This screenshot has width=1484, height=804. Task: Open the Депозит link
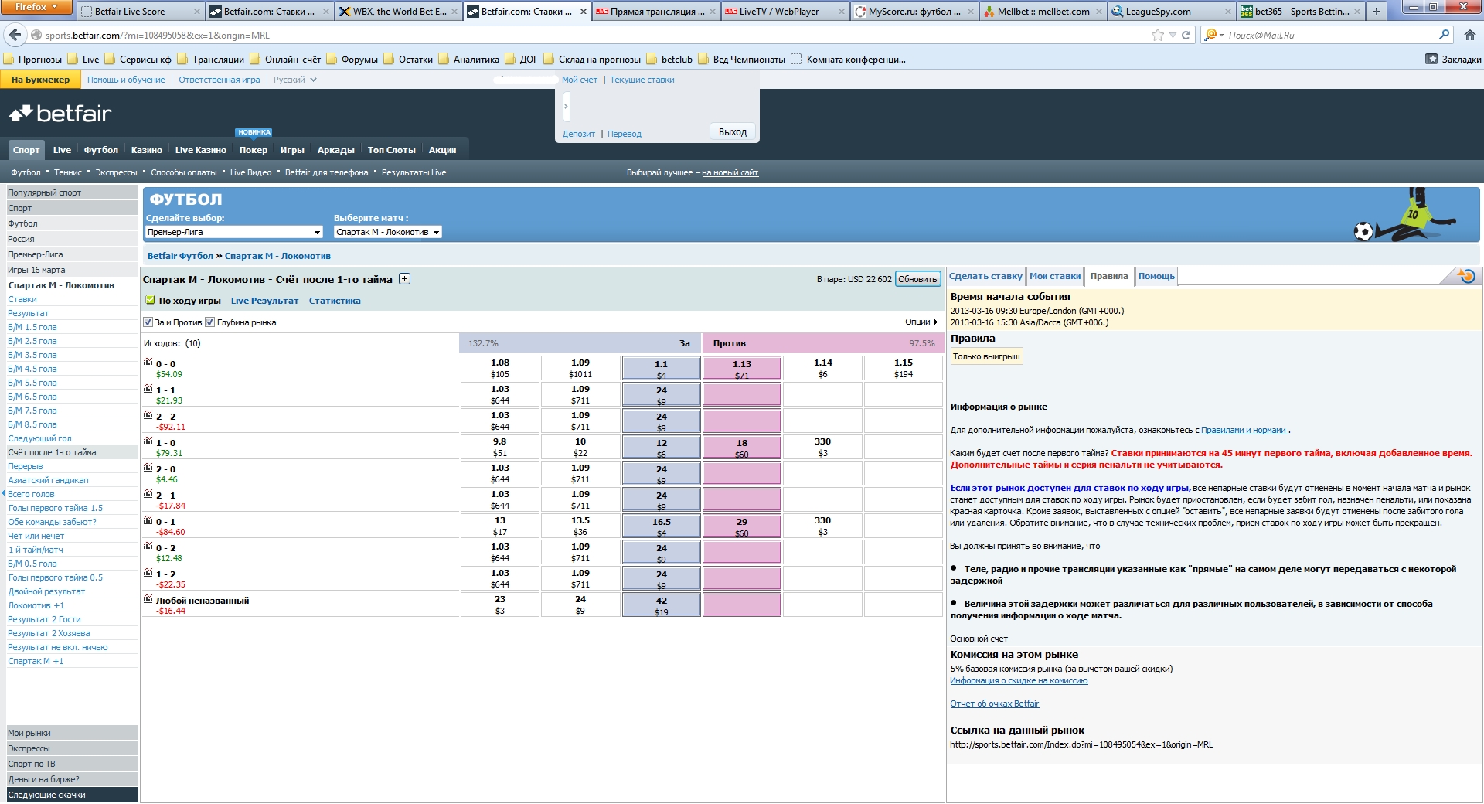pyautogui.click(x=579, y=134)
